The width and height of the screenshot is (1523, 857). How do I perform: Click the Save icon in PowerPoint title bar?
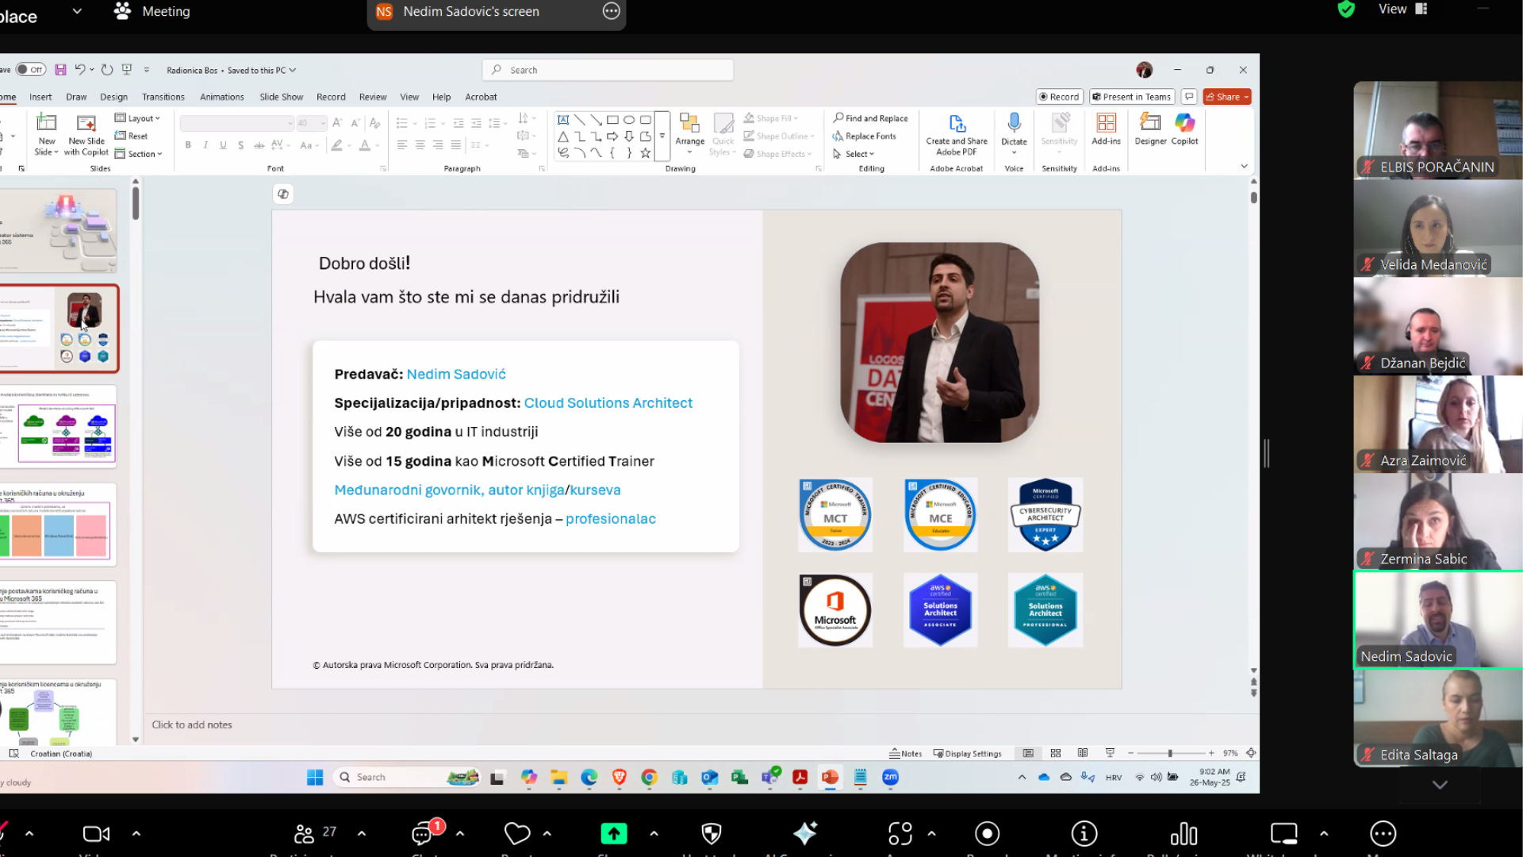pos(60,70)
